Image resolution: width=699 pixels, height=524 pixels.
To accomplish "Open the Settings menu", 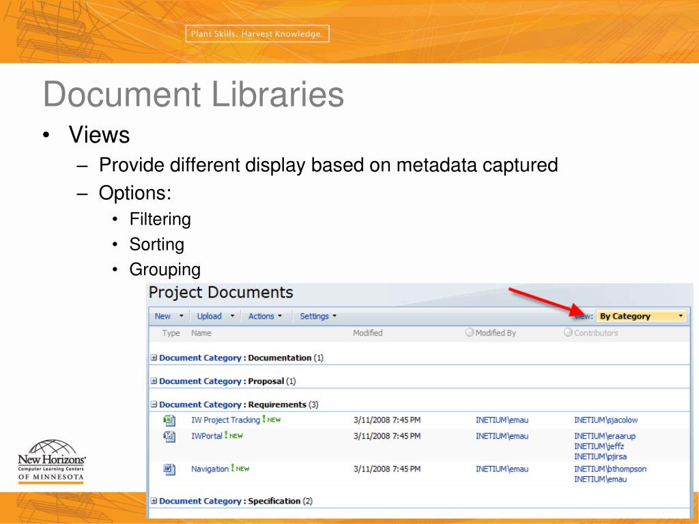I will [318, 316].
